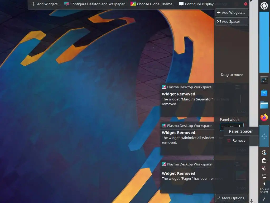This screenshot has width=270, height=203.
Task: Open More Options in panel settings
Action: (232, 198)
